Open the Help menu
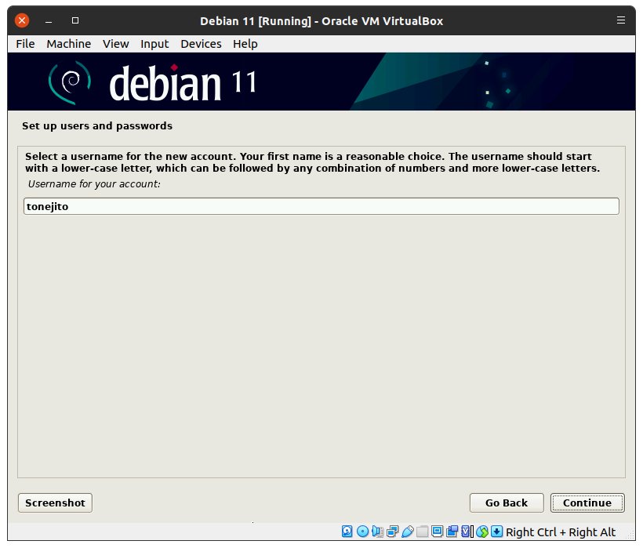Image resolution: width=643 pixels, height=548 pixels. 245,44
